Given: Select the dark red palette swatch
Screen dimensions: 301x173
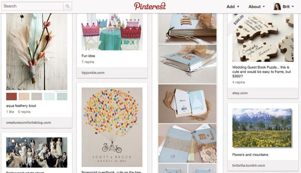Looking at the screenshot, I should point(11,97).
